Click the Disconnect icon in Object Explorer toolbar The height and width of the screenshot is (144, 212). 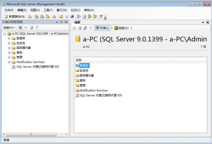(21, 28)
